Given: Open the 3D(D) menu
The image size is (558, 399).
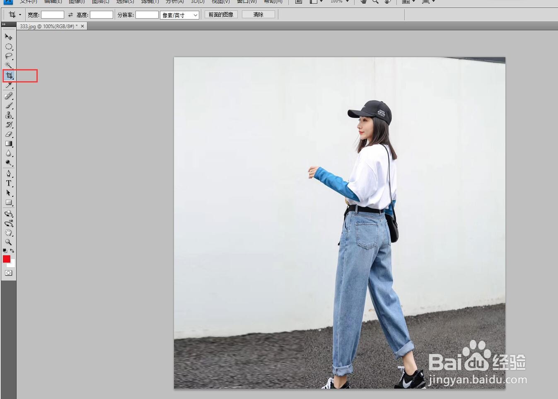Looking at the screenshot, I should 198,2.
